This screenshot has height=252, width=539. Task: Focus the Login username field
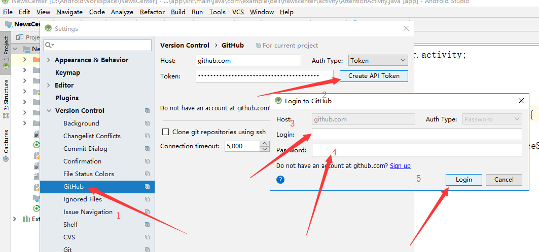pos(417,134)
